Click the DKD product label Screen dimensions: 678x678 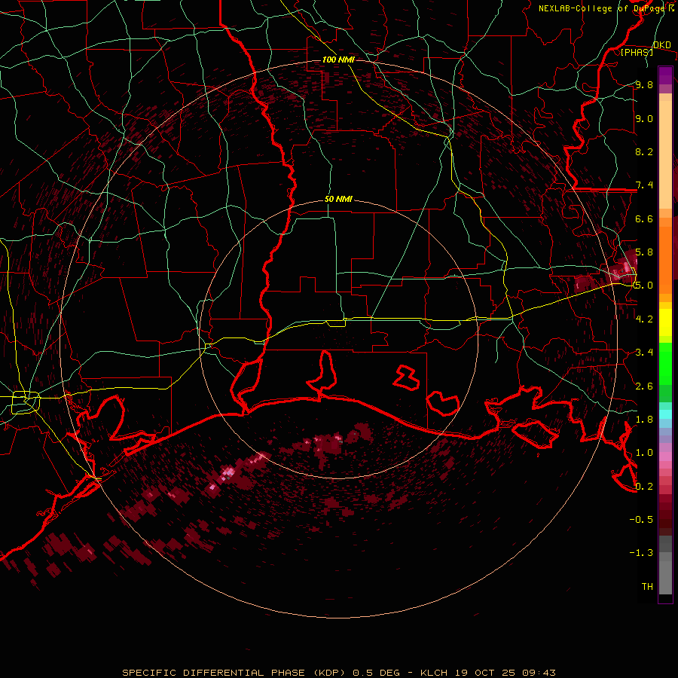point(662,45)
